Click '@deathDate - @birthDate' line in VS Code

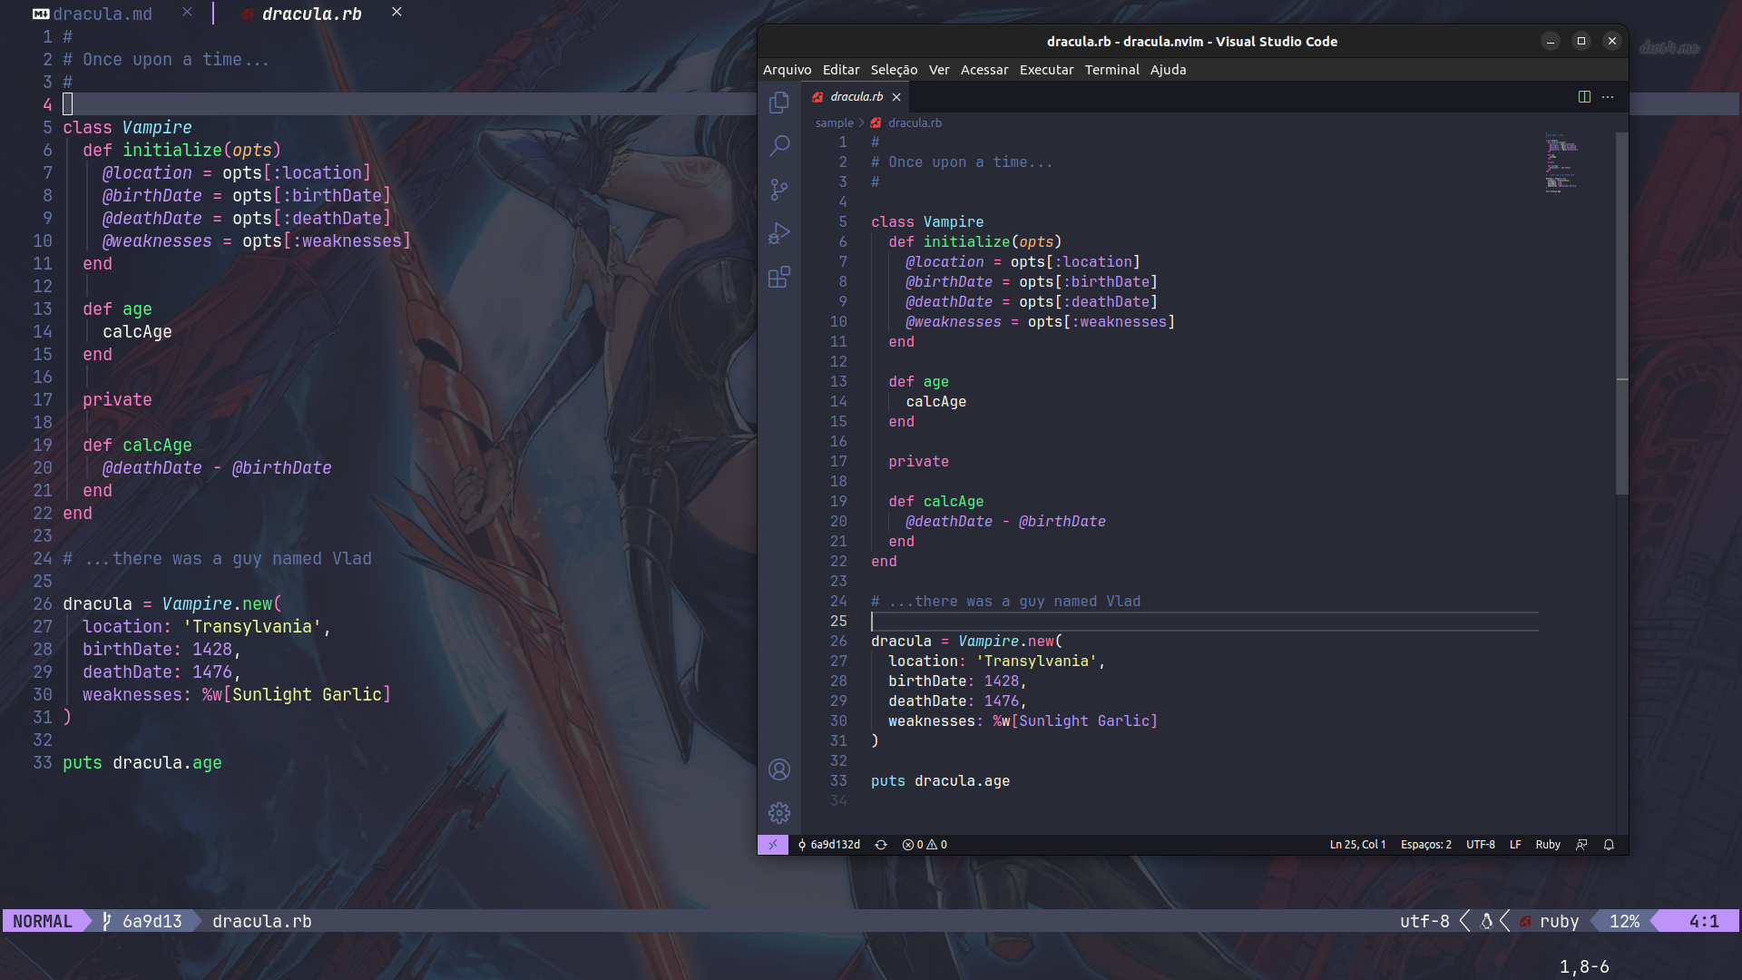pyautogui.click(x=1005, y=522)
